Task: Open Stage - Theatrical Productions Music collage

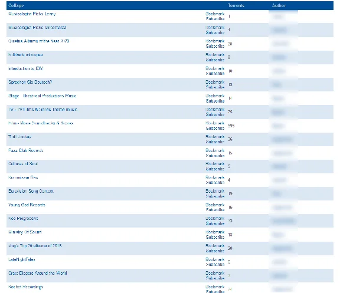Action: click(42, 96)
